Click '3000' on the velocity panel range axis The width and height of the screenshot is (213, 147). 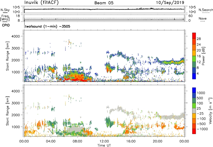coord(15,103)
